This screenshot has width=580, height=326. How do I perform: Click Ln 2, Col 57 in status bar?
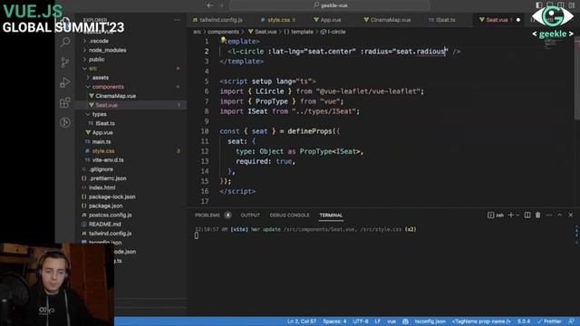302,321
